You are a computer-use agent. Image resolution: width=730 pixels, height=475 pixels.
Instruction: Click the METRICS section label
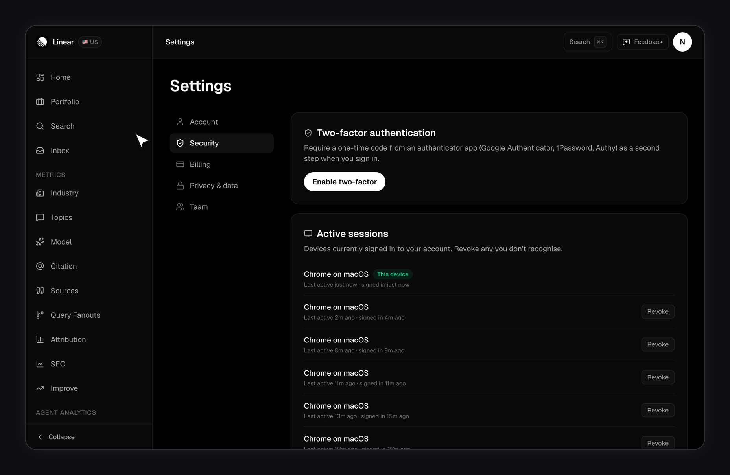51,175
